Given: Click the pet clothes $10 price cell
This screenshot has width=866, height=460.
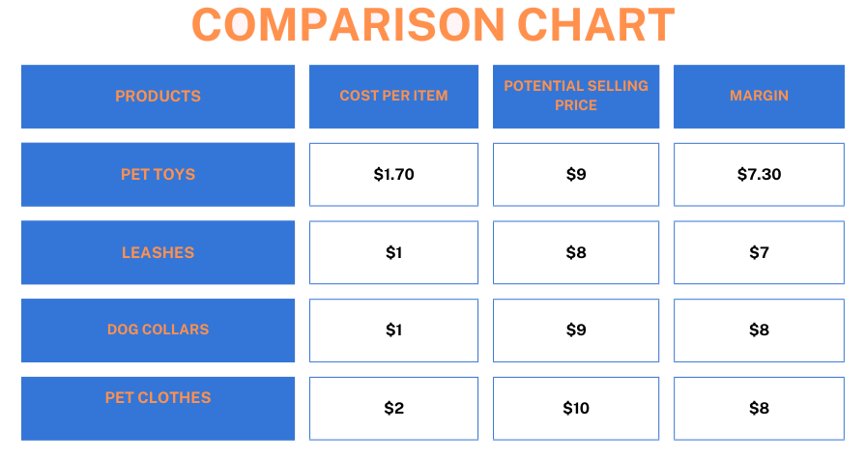Looking at the screenshot, I should (x=576, y=409).
